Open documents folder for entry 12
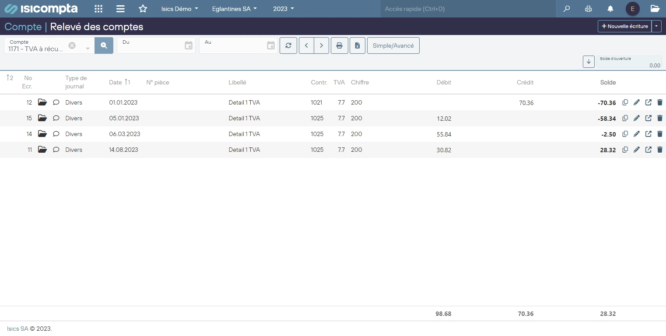 [42, 102]
